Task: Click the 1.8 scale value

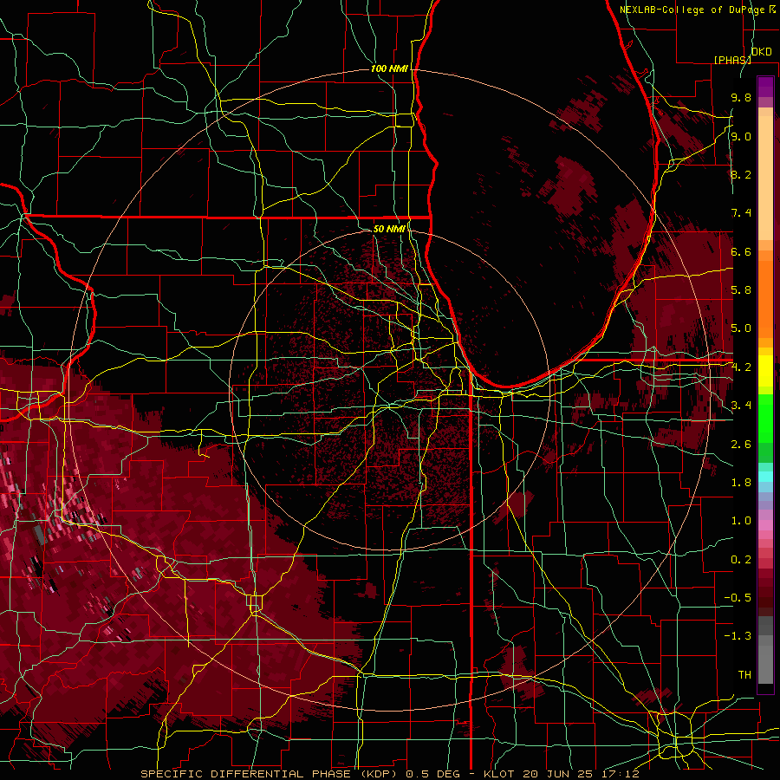Action: click(741, 483)
